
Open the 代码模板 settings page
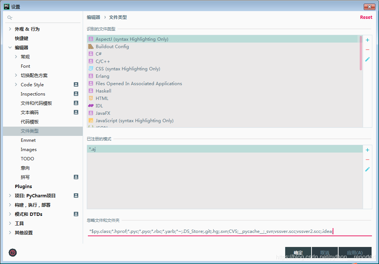coord(30,121)
